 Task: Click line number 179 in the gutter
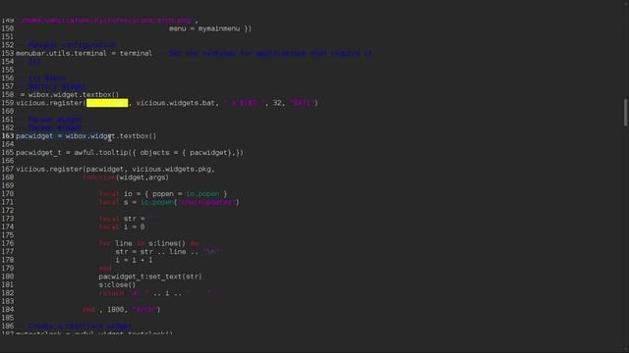coord(8,269)
